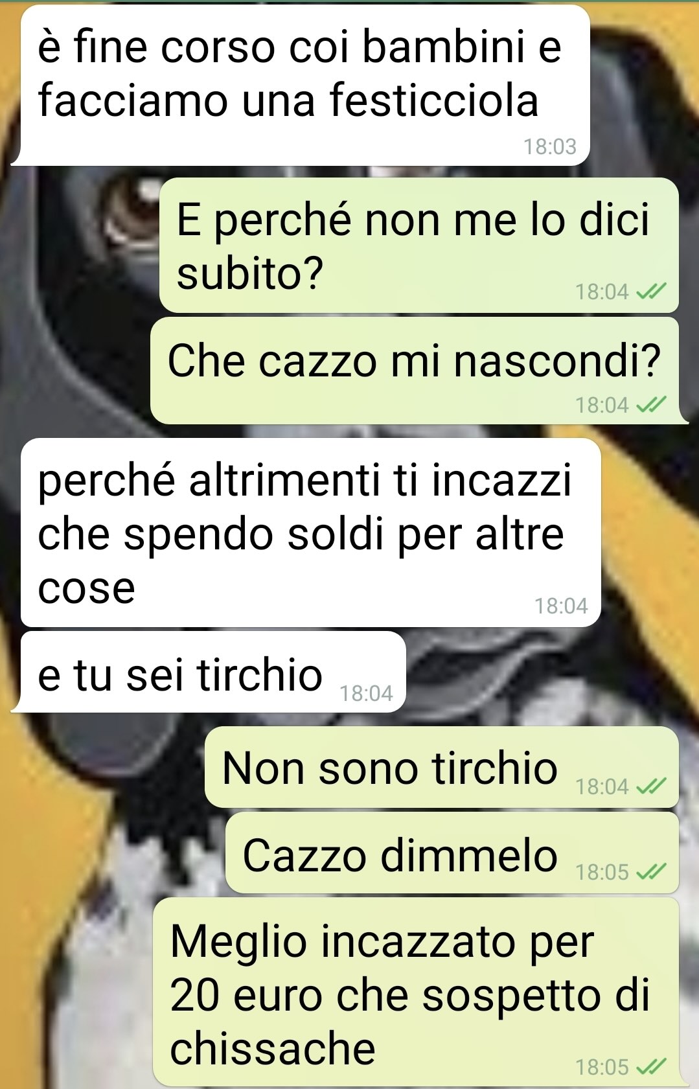Click double-check icon on 'Che cazzo mi nascondi?'
Screen dimensions: 699x1089
pos(650,406)
